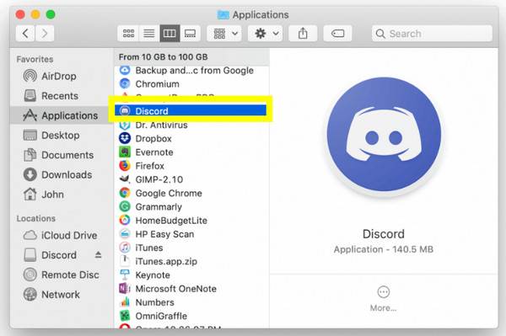Screen dimensions: 506x336
Task: Select HomeBudgetLite in the list
Action: point(191,221)
